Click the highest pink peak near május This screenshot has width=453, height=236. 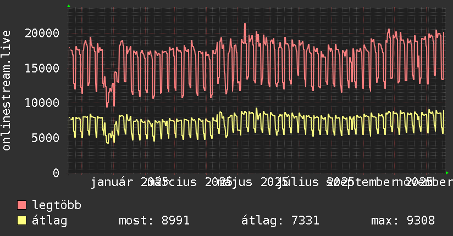coord(245,24)
